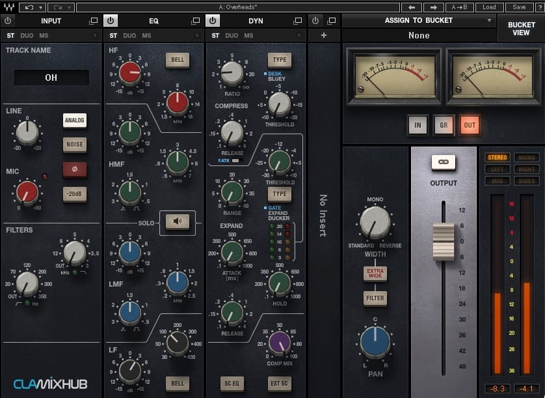Click the EXTRA WIDE button
Image resolution: width=545 pixels, height=398 pixels.
point(375,274)
